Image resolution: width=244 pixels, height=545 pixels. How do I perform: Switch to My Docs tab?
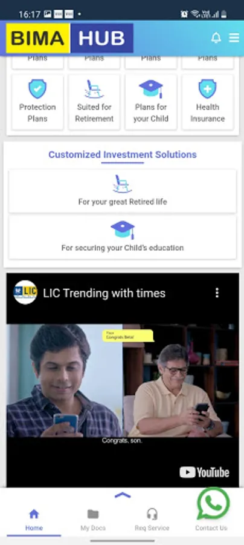pyautogui.click(x=93, y=520)
